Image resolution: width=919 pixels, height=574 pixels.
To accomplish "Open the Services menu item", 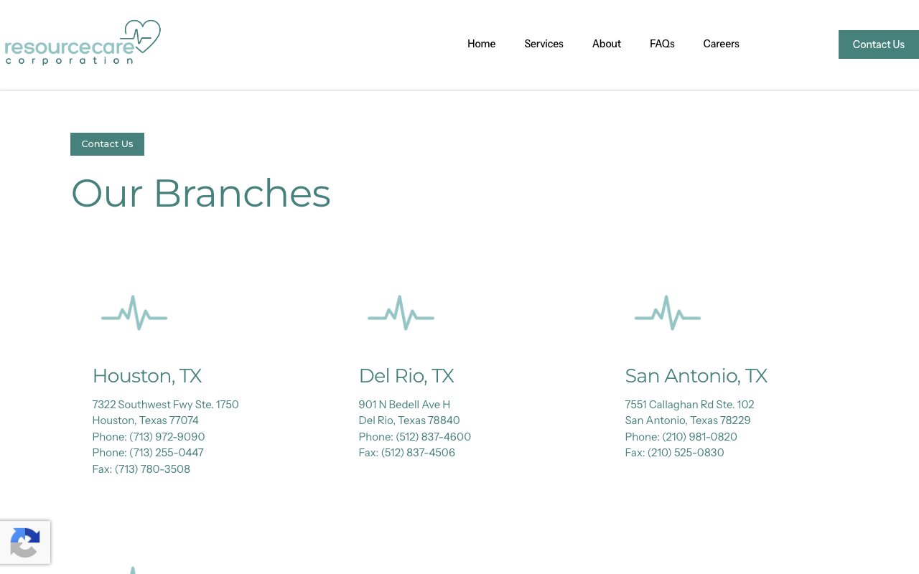I will point(544,44).
